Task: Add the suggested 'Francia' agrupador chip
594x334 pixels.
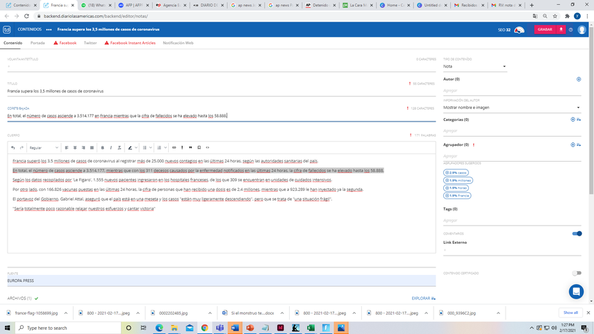Action: (457, 195)
